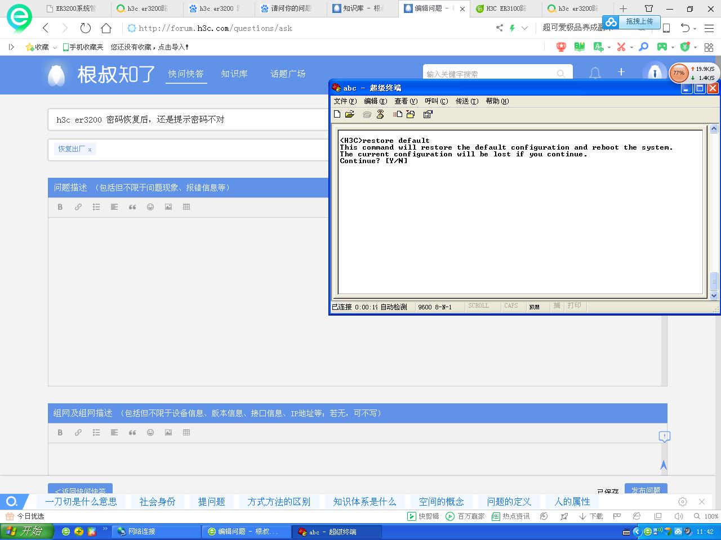
Task: Toggle bold in the 组网及组网描述 editor
Action: pyautogui.click(x=60, y=433)
